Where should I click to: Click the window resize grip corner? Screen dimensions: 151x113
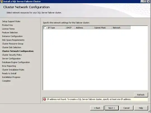[x=149, y=111]
